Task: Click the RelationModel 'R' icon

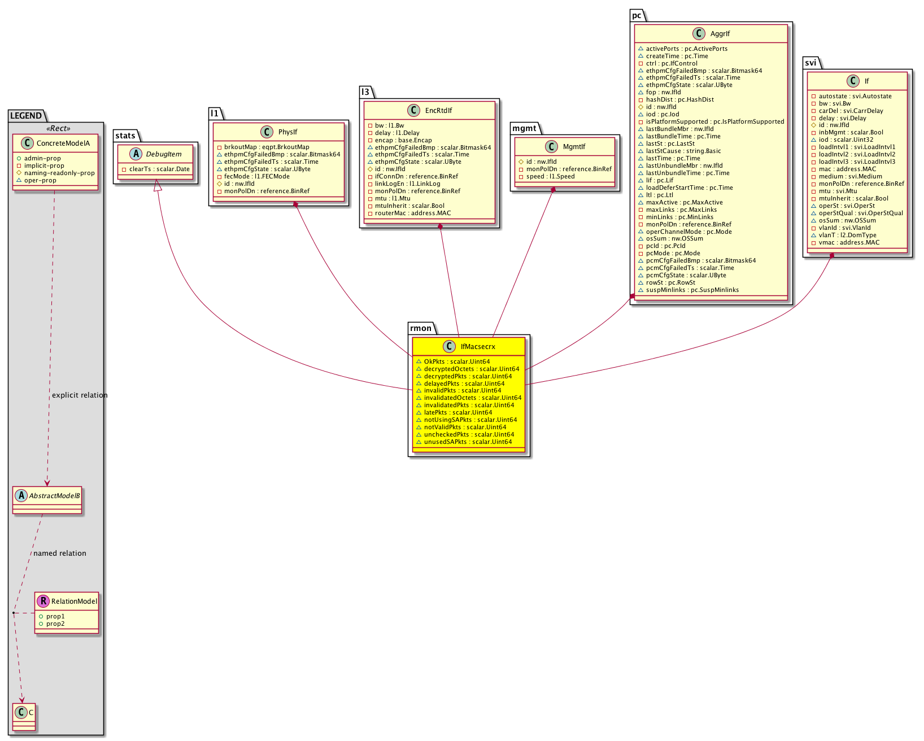Action: (x=42, y=601)
